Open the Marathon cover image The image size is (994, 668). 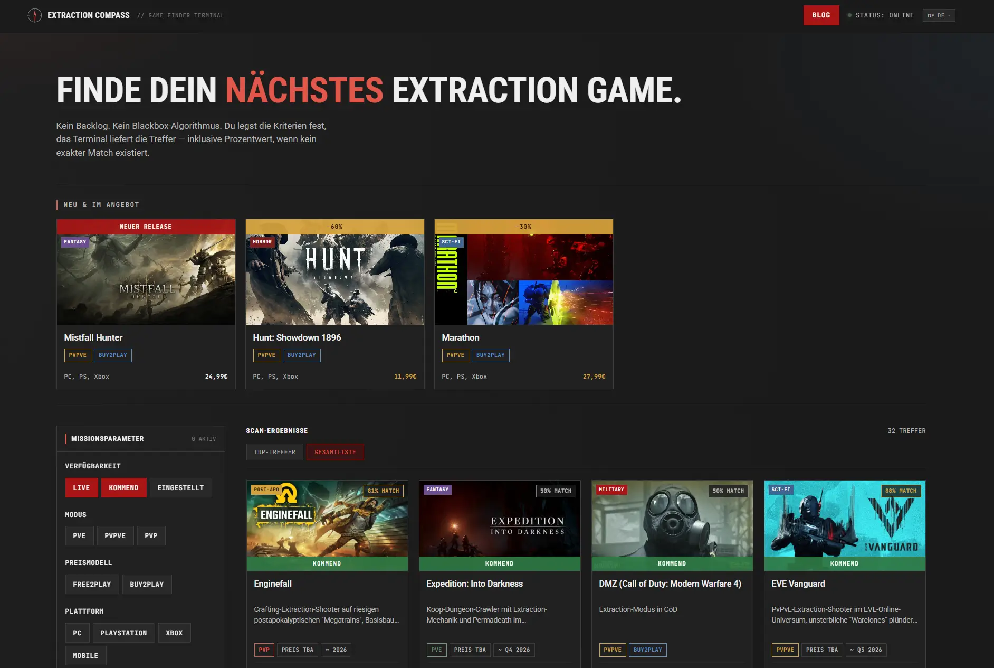point(524,279)
